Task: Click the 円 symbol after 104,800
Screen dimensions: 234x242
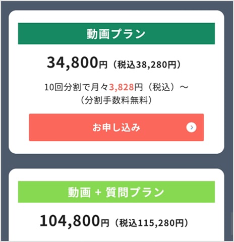Action: tap(105, 223)
